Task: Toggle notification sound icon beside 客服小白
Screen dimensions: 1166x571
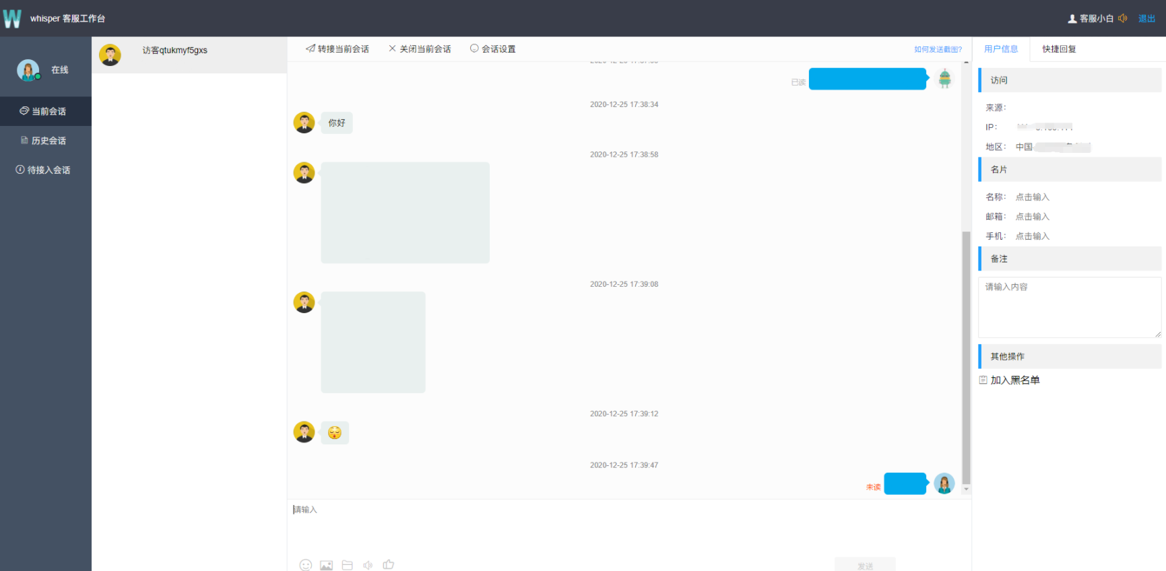Action: [1122, 18]
